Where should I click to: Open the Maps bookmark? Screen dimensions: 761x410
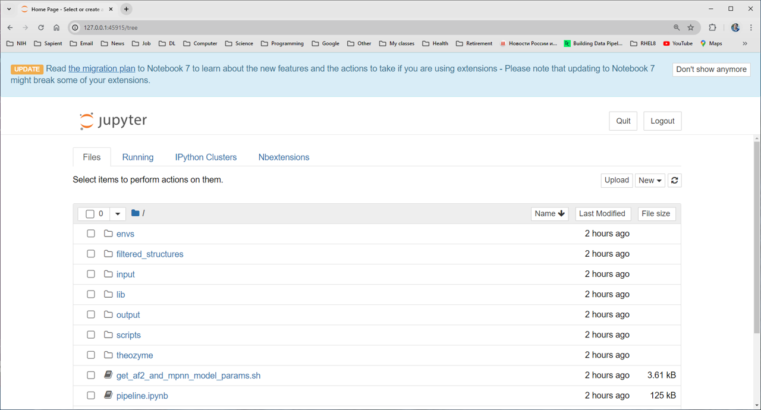coord(711,43)
